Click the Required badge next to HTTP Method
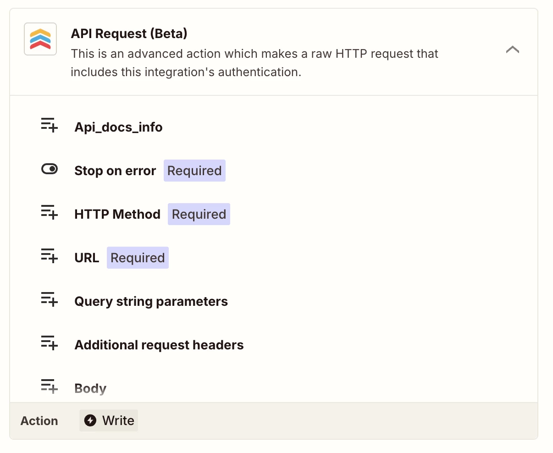Viewport: 553px width, 453px height. pyautogui.click(x=199, y=214)
